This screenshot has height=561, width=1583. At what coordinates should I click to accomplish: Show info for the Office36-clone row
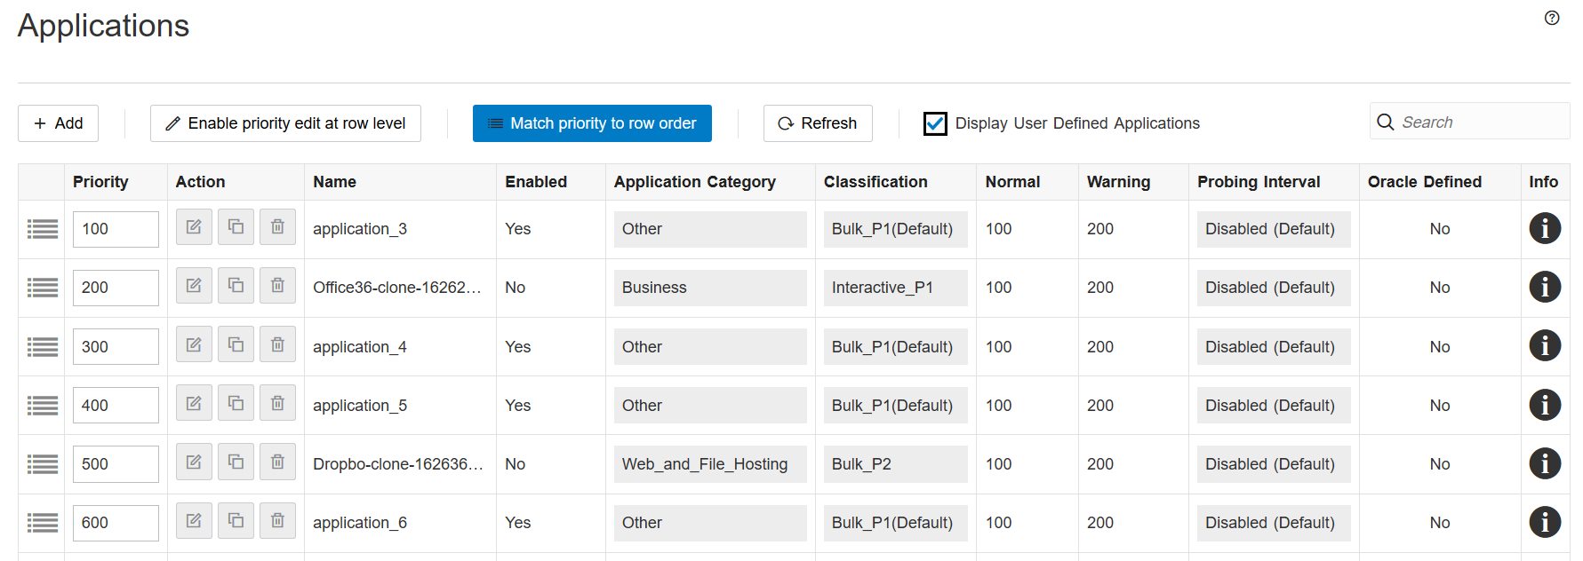tap(1545, 287)
